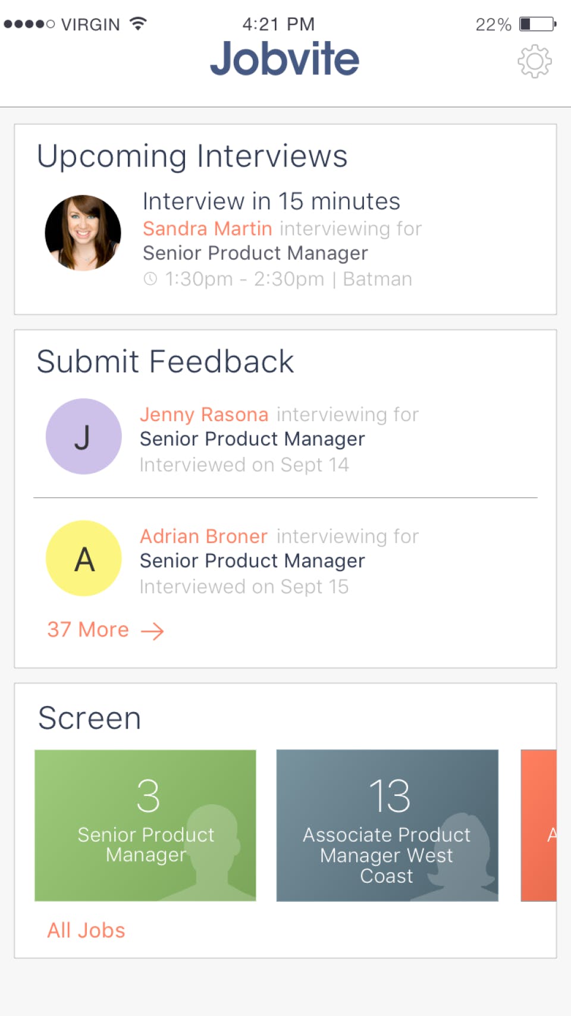Screen dimensions: 571x1016
Task: Open the All Jobs link
Action: 86,930
